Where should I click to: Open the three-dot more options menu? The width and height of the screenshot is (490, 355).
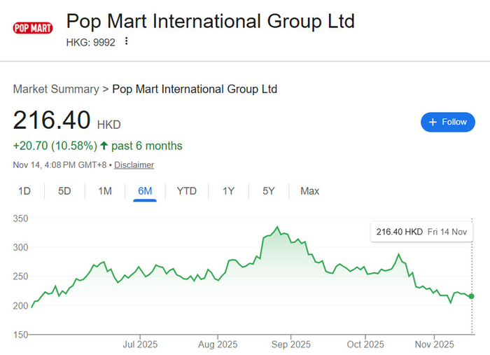click(x=127, y=41)
